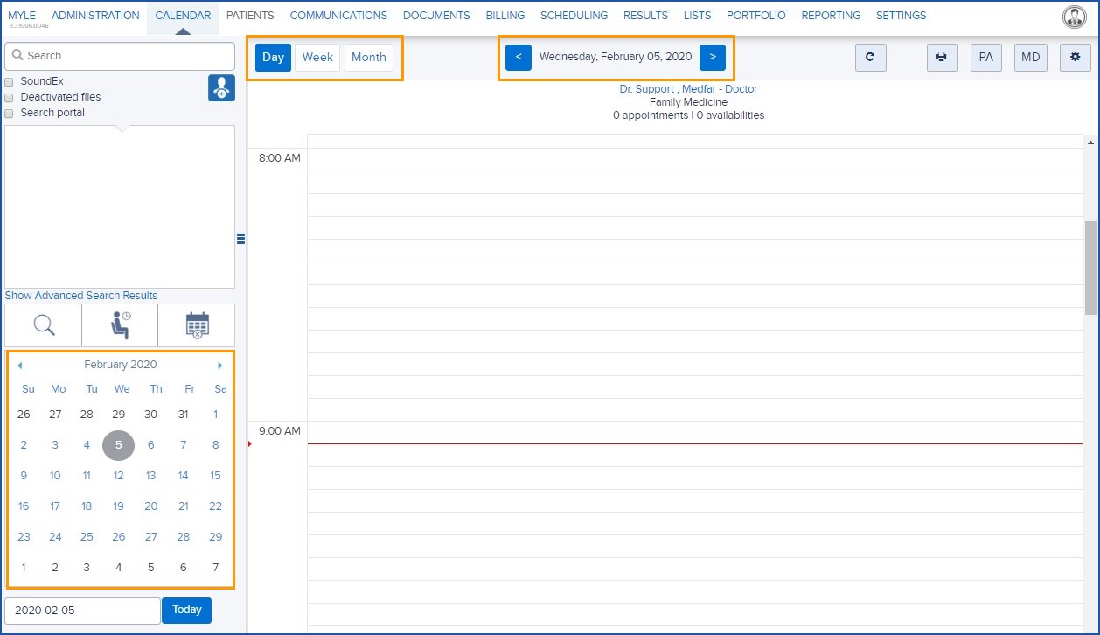Open the waiting room view icon
1100x635 pixels.
pyautogui.click(x=119, y=324)
